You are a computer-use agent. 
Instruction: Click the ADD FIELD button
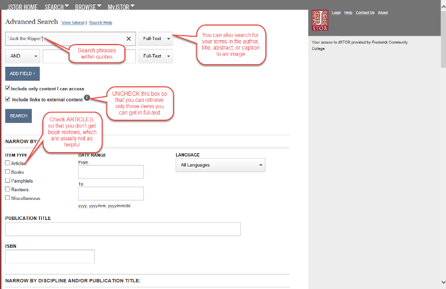tap(22, 74)
